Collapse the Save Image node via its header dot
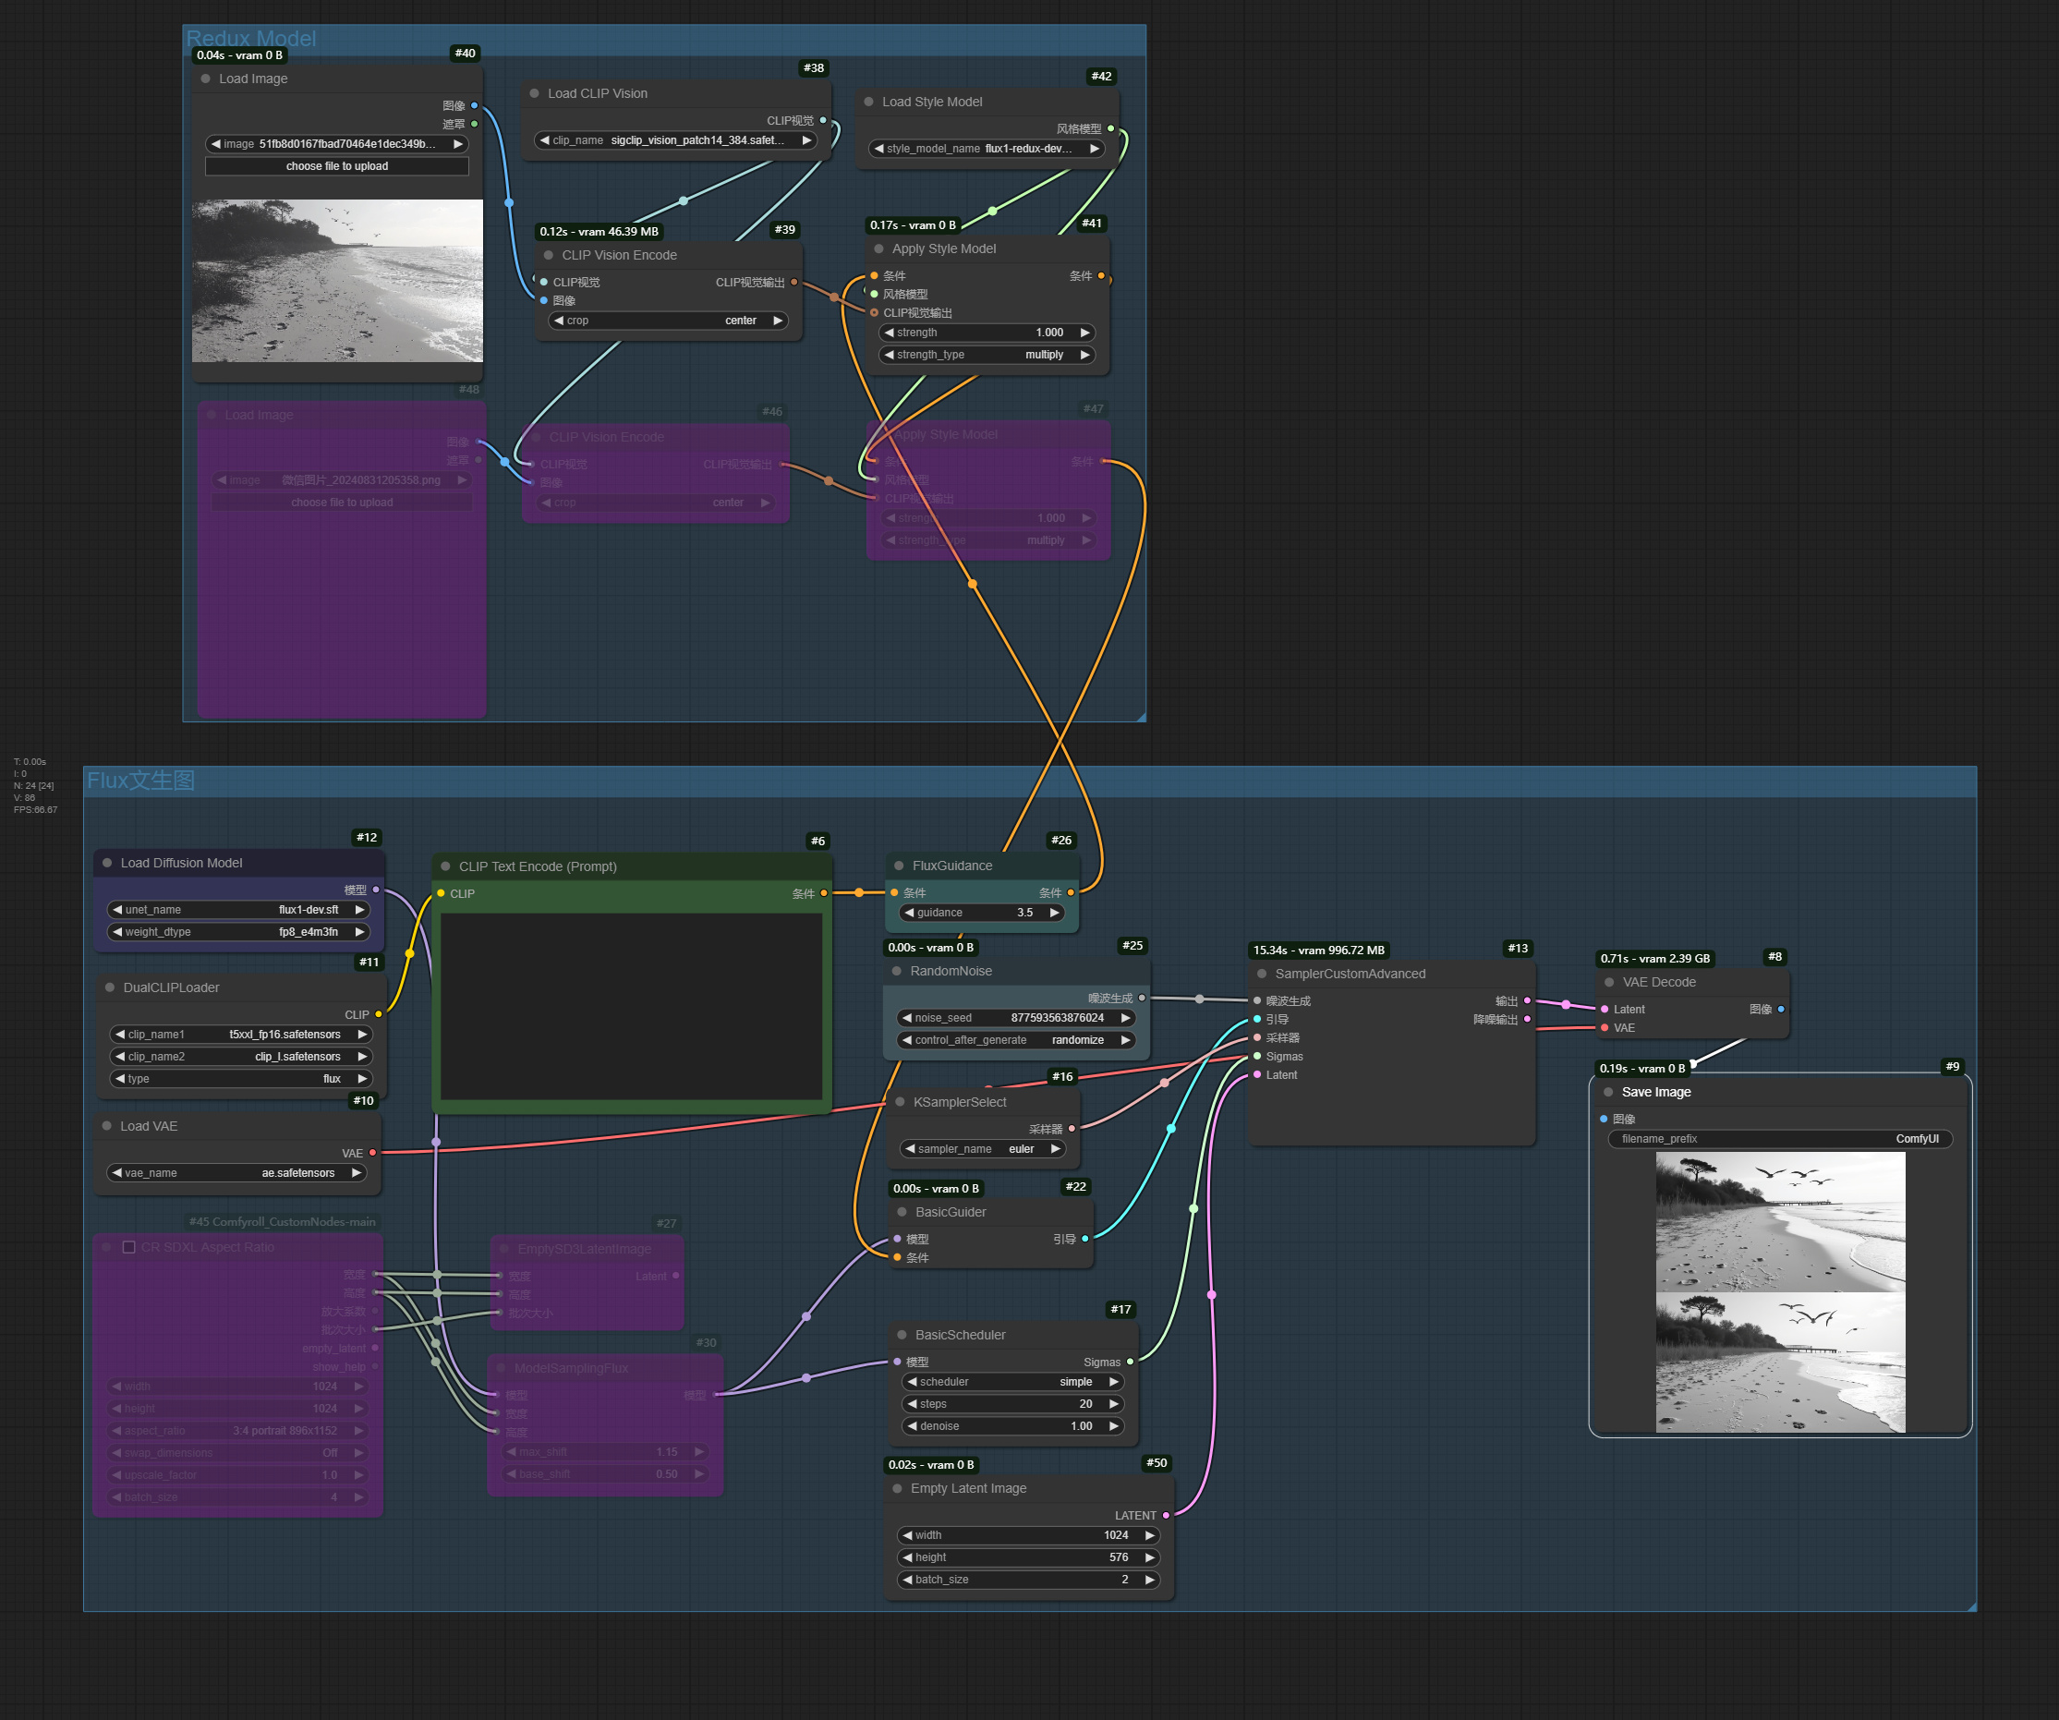The width and height of the screenshot is (2059, 1720). (1608, 1092)
